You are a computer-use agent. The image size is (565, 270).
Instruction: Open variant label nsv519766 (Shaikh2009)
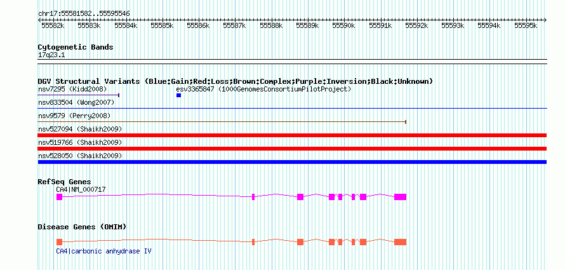tap(80, 143)
